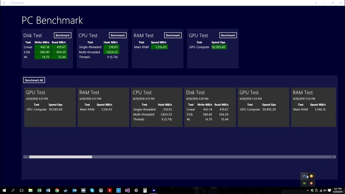Select the RAM Test 4/29/2016 4:21 PM history card title
Viewport: 345px width, 194px height.
click(89, 92)
